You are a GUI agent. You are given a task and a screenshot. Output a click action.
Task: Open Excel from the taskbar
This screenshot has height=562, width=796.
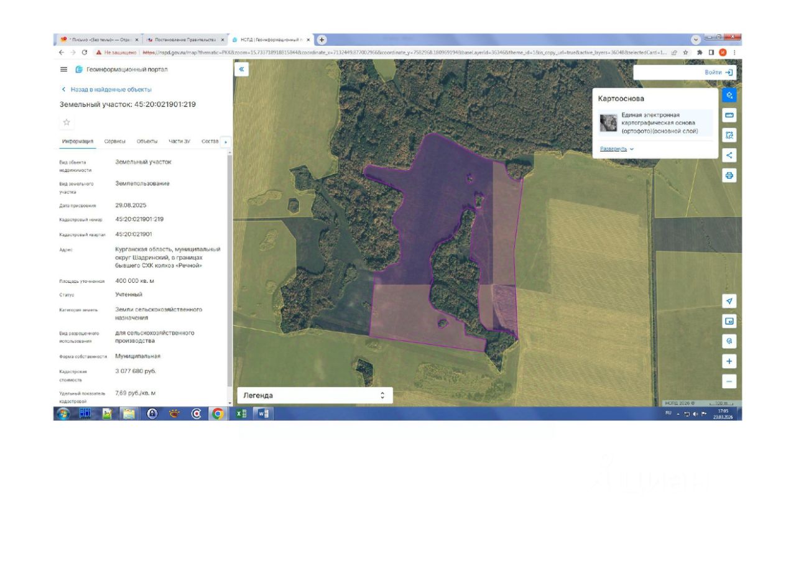(241, 413)
